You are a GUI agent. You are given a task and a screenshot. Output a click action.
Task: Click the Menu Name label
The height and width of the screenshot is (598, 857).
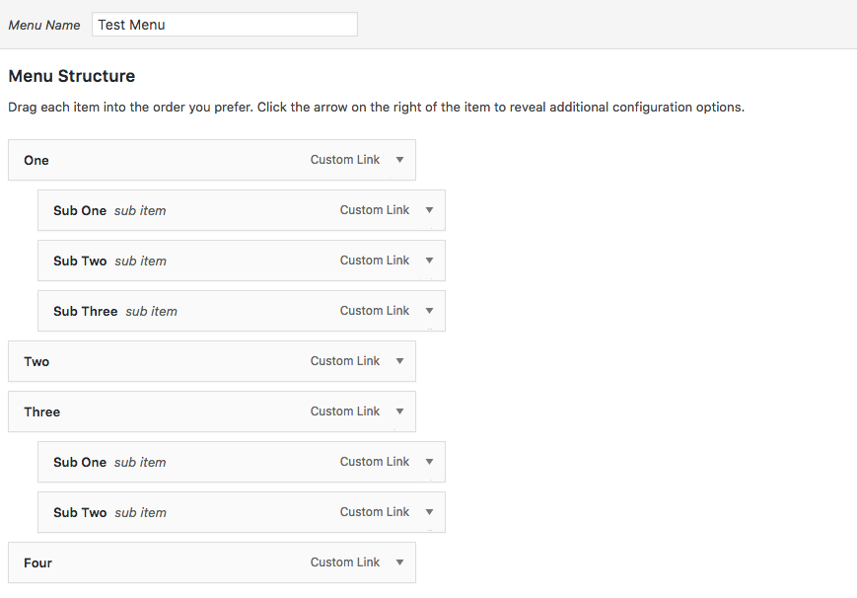pyautogui.click(x=44, y=26)
